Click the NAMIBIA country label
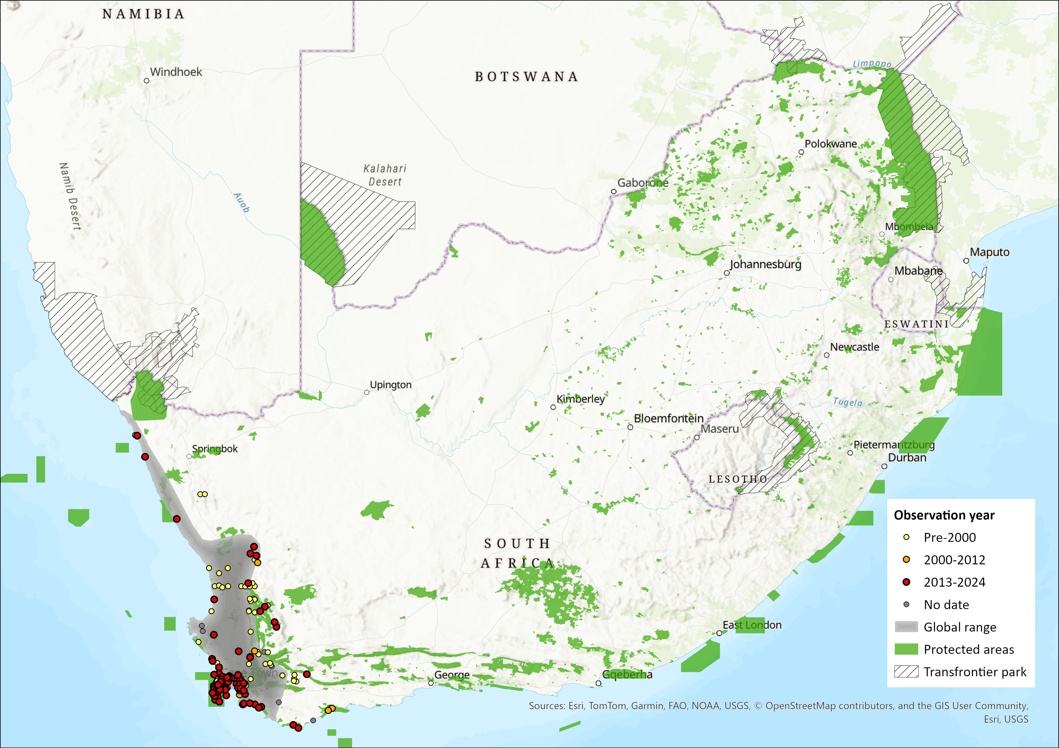 (x=143, y=14)
